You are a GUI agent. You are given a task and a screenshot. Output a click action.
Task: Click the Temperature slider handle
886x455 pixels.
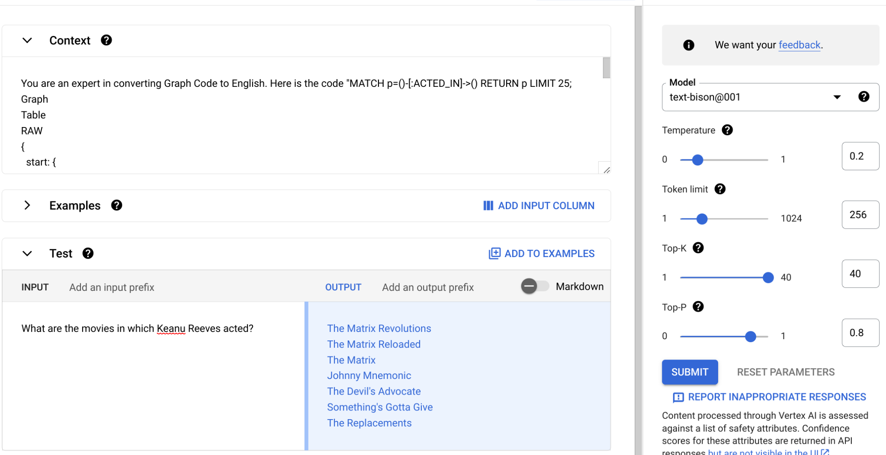coord(697,160)
